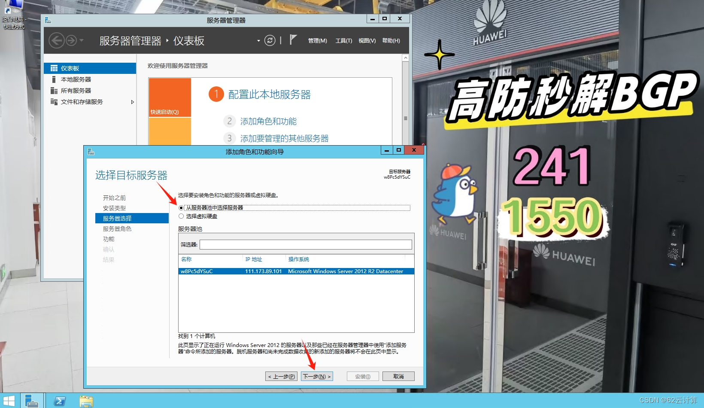This screenshot has width=704, height=408.
Task: Maximize the 添加角色和功能向导 window
Action: coord(398,150)
